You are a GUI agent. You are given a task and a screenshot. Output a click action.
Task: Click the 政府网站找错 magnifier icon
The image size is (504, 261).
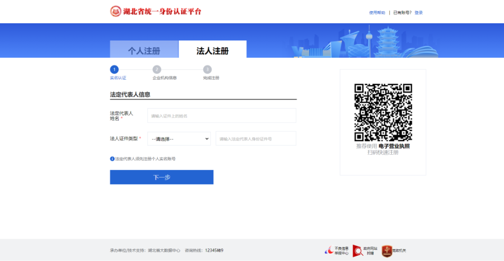click(x=357, y=250)
